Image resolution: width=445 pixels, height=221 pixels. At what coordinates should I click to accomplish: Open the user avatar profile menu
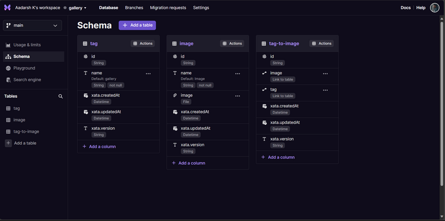click(434, 8)
